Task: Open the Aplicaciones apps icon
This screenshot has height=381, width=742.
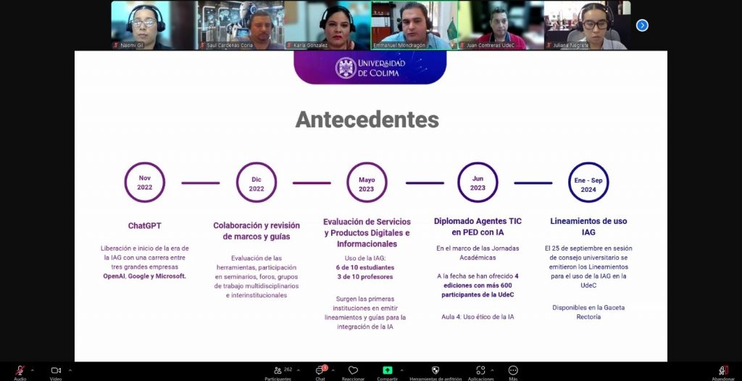Action: [480, 370]
